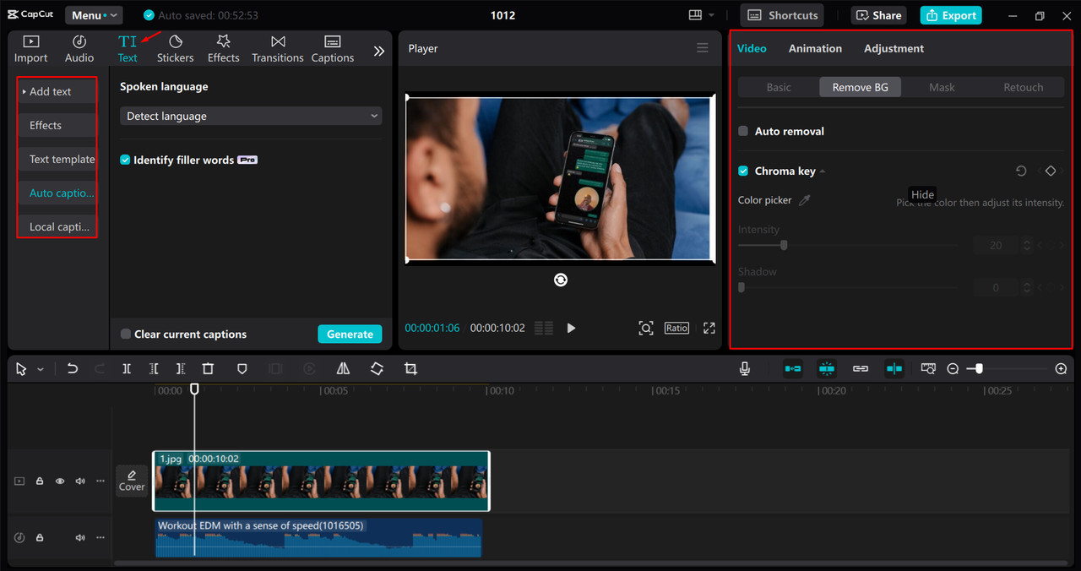Open the Transitions tab
The height and width of the screenshot is (571, 1081).
[278, 49]
